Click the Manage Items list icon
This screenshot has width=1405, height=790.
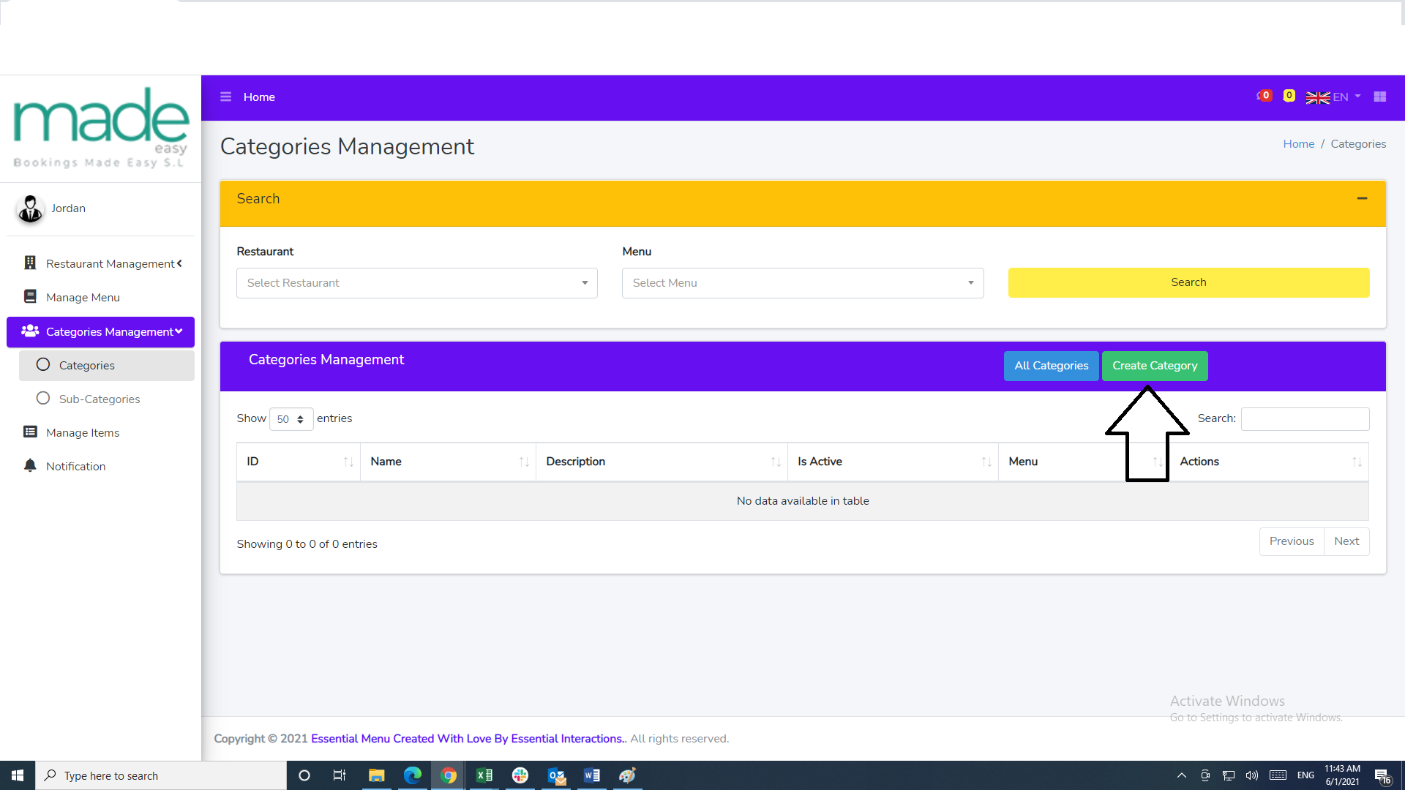click(30, 432)
